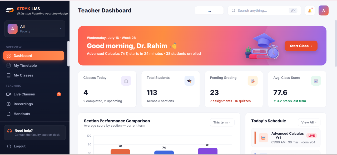Open Dashboard in the sidebar
The height and width of the screenshot is (155, 337).
click(x=34, y=56)
